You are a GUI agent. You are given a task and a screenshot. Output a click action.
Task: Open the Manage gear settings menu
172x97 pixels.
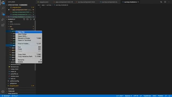pos(3,92)
